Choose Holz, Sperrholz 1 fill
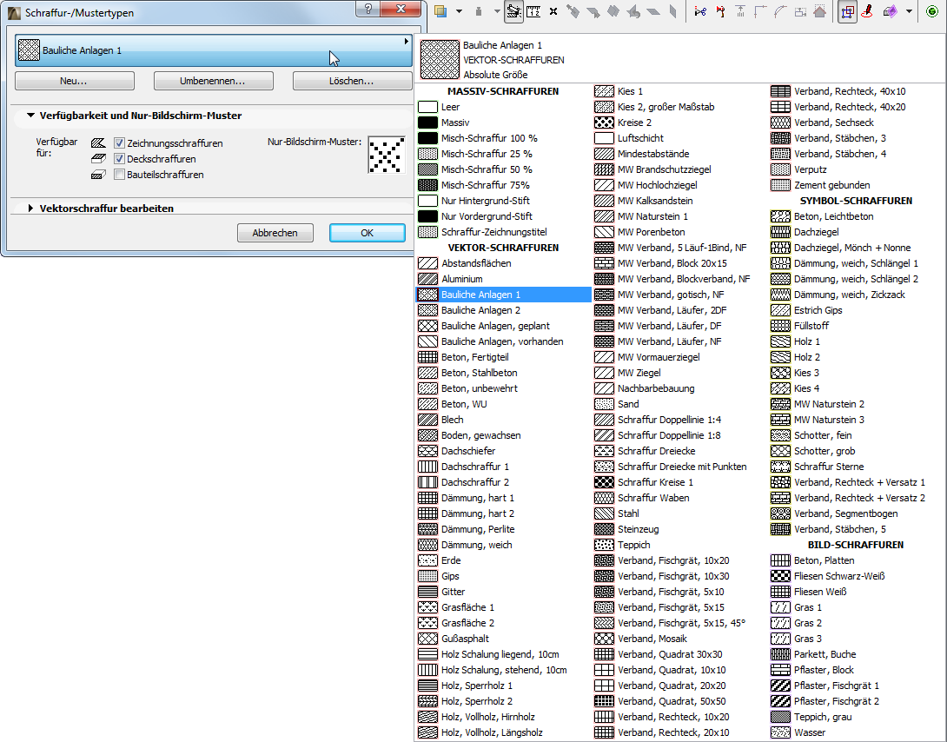This screenshot has height=742, width=947. click(503, 686)
